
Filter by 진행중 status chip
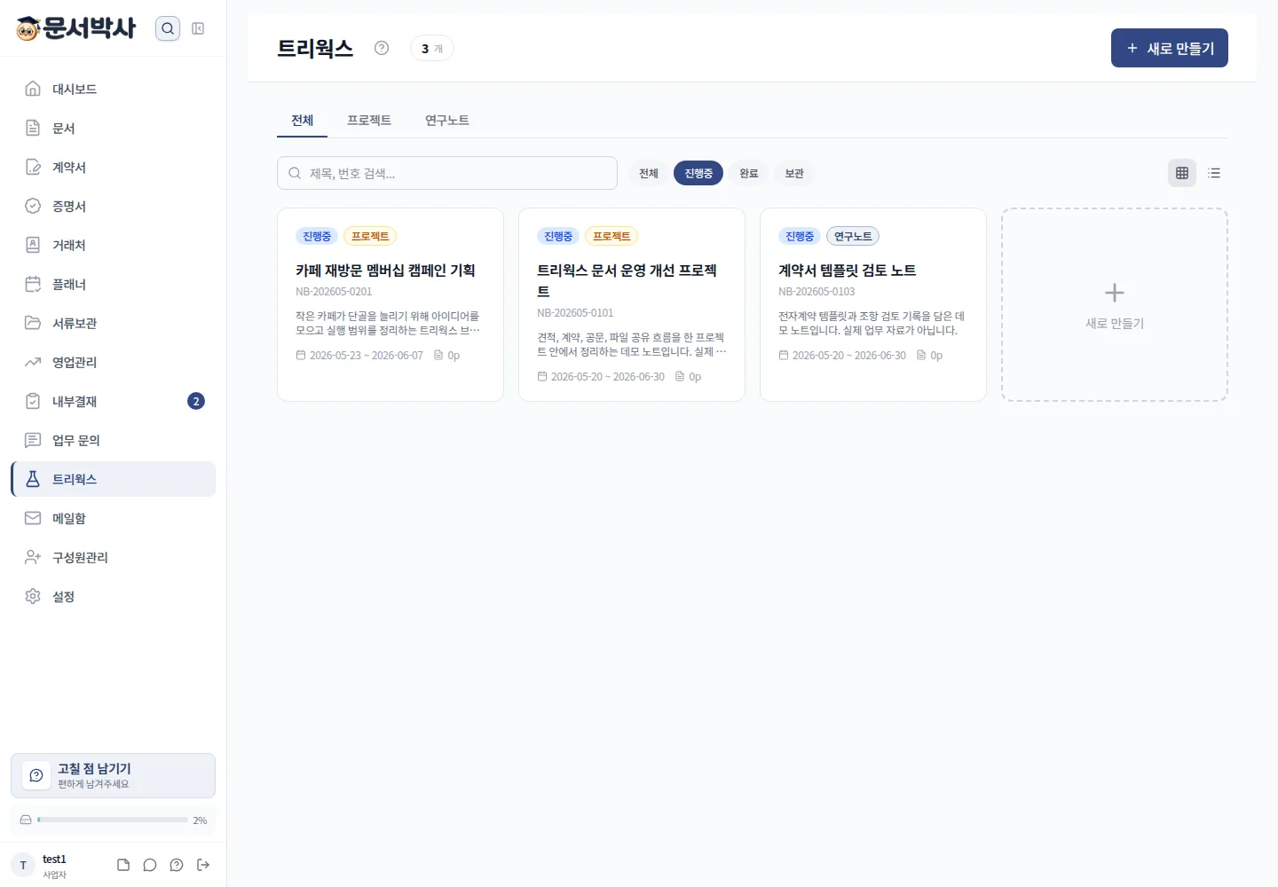point(698,173)
